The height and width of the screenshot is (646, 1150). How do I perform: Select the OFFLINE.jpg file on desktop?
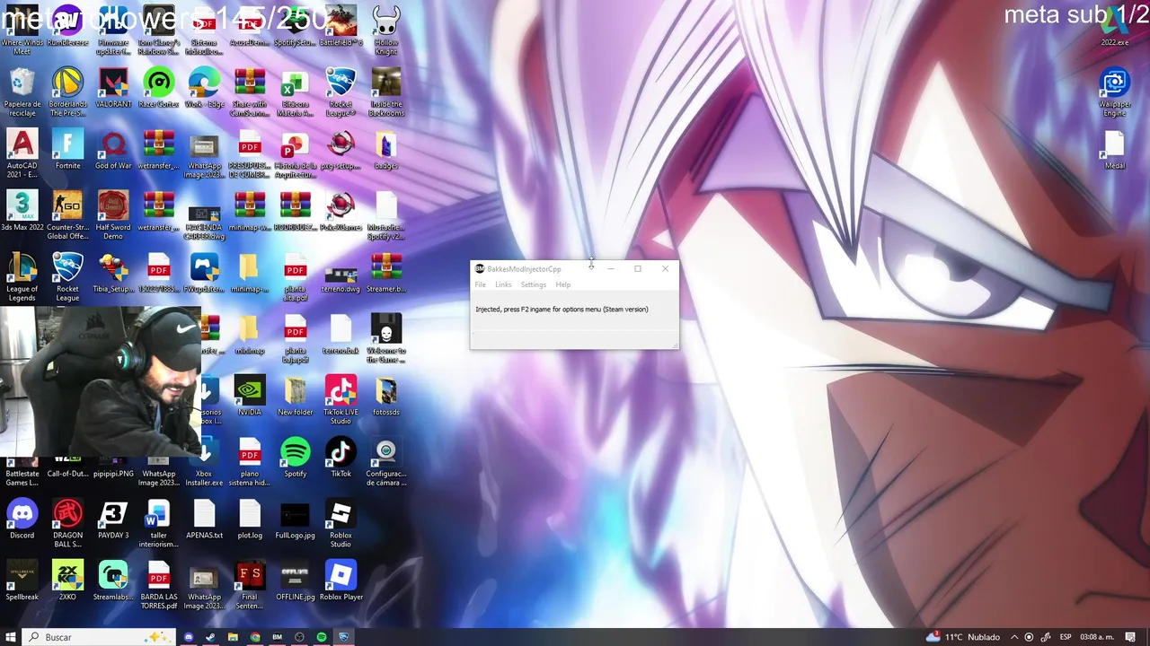[x=295, y=581]
